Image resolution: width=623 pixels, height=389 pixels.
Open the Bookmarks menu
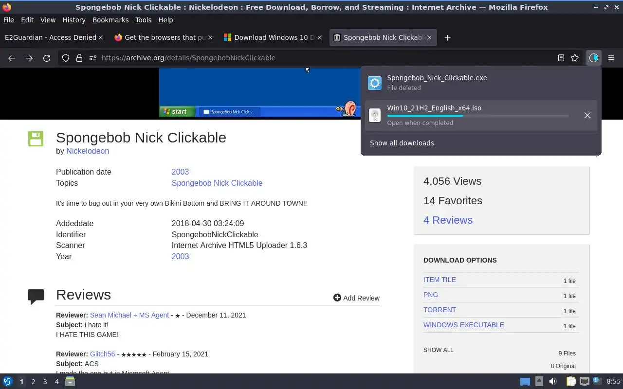click(x=110, y=20)
